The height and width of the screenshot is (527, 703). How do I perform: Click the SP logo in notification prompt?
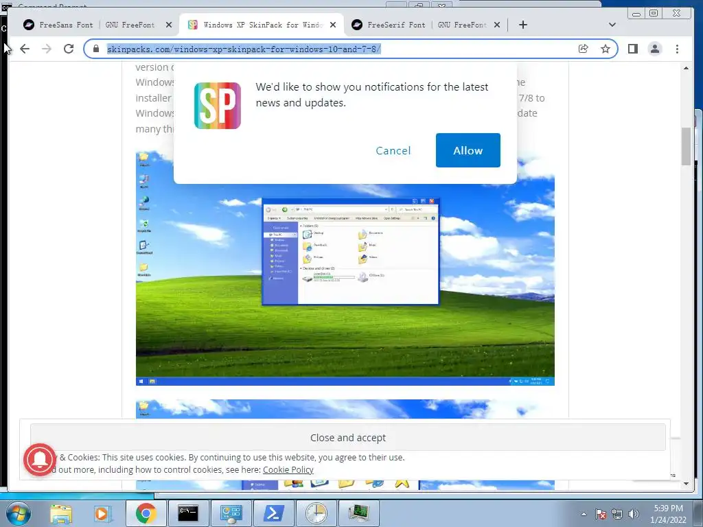pos(218,105)
